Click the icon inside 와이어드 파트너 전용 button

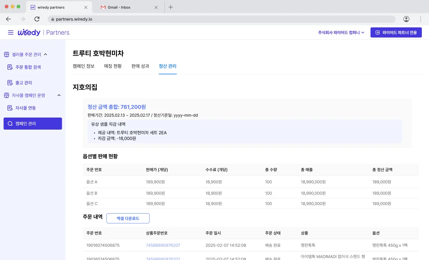[x=377, y=32]
